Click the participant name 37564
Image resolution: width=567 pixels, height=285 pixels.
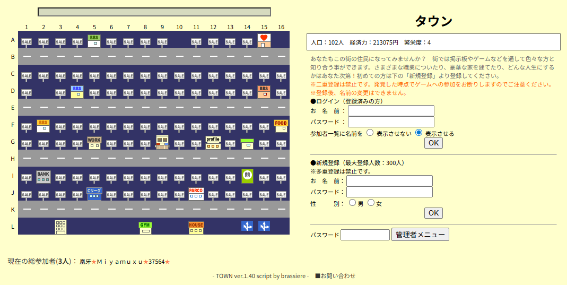click(x=156, y=262)
